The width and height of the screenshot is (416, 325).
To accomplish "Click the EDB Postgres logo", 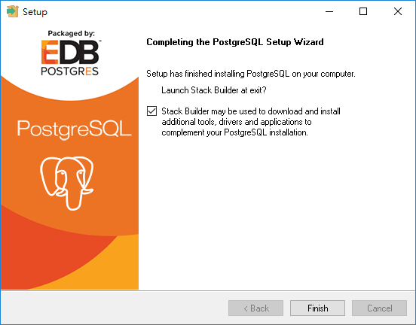I will click(71, 58).
